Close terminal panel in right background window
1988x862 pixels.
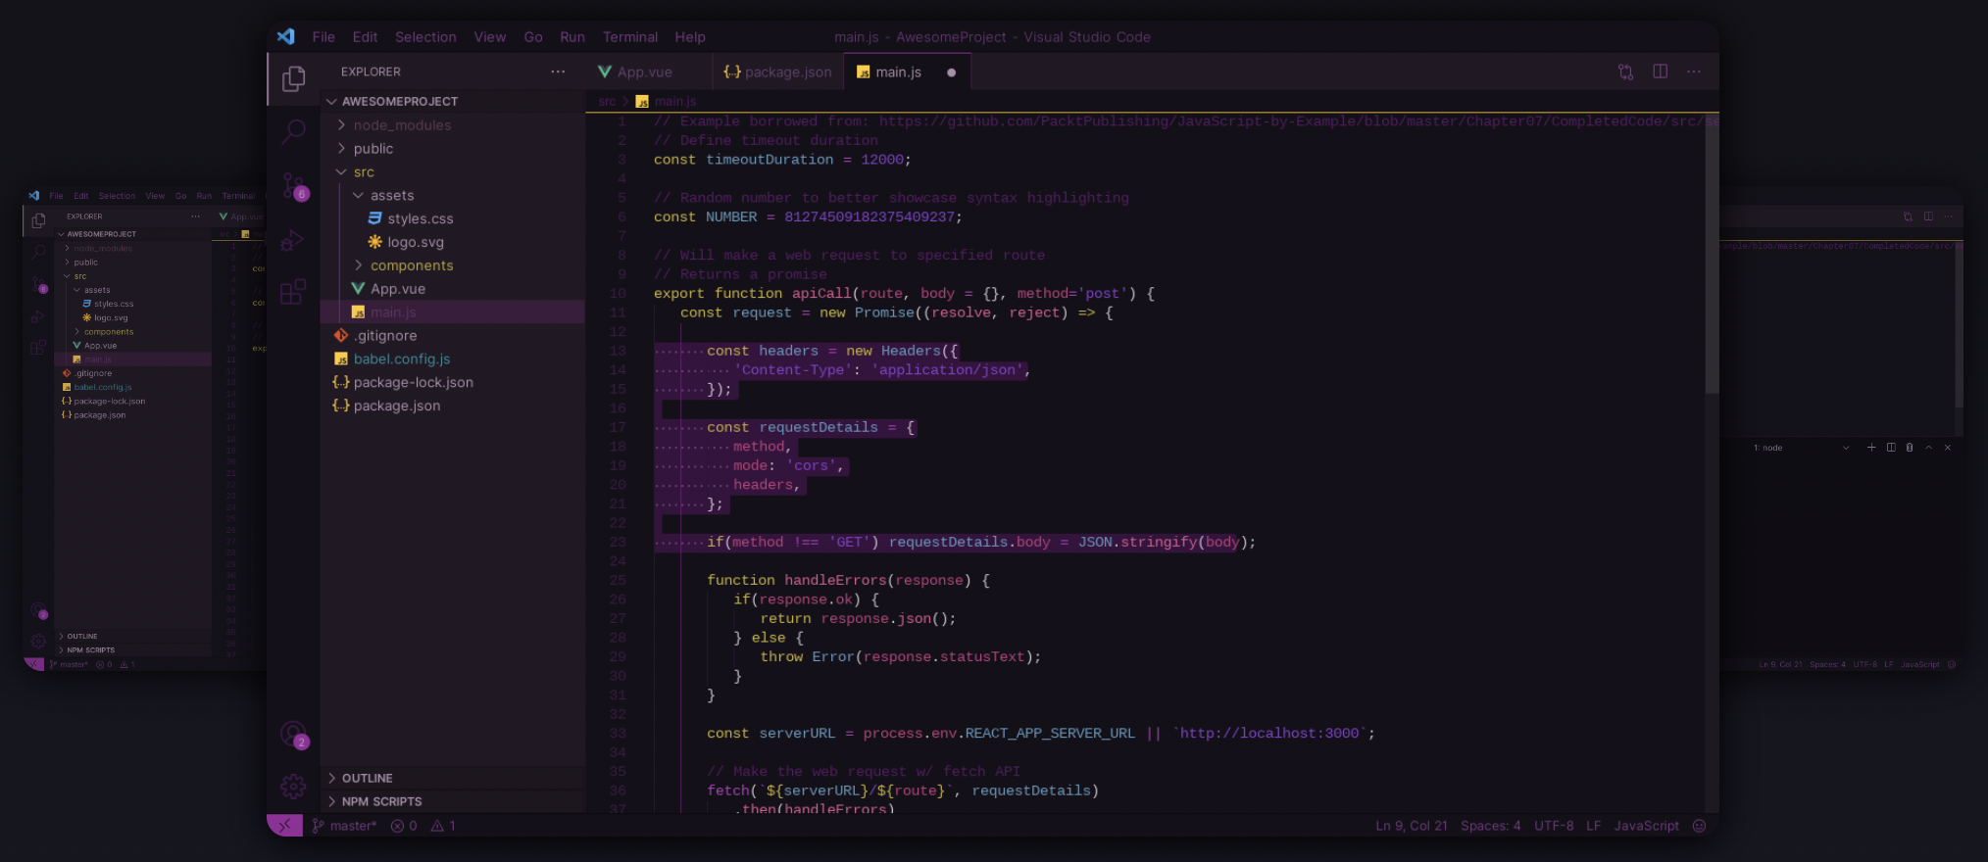pos(1948,448)
